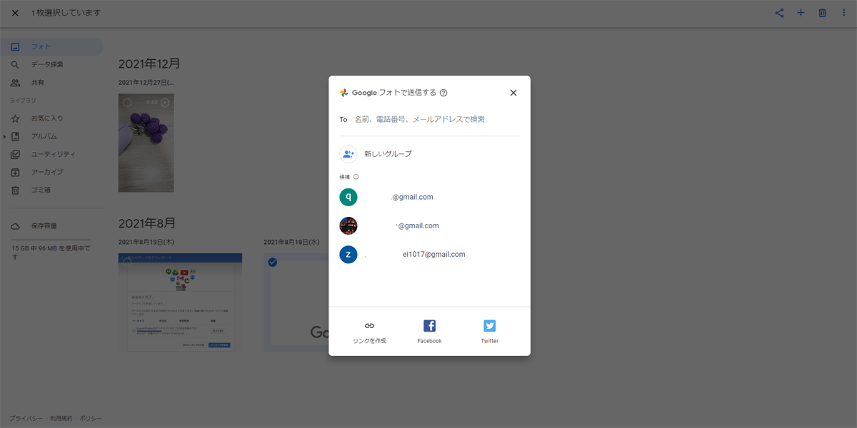Open お気に入り favorites in the sidebar
The width and height of the screenshot is (857, 428).
point(51,118)
